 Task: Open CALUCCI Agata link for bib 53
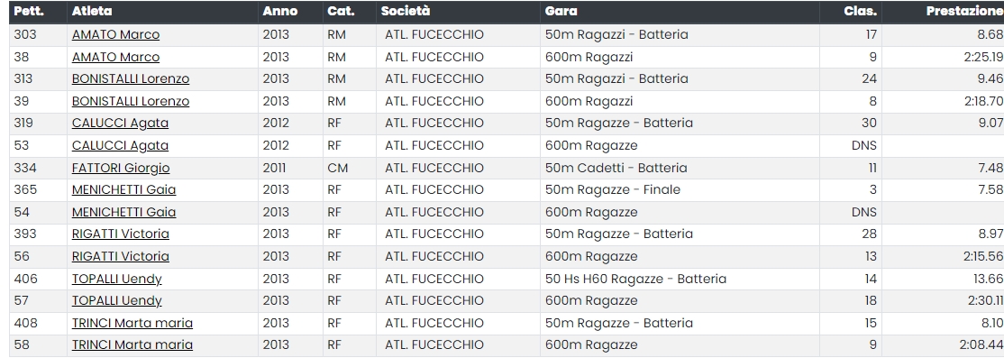point(121,145)
